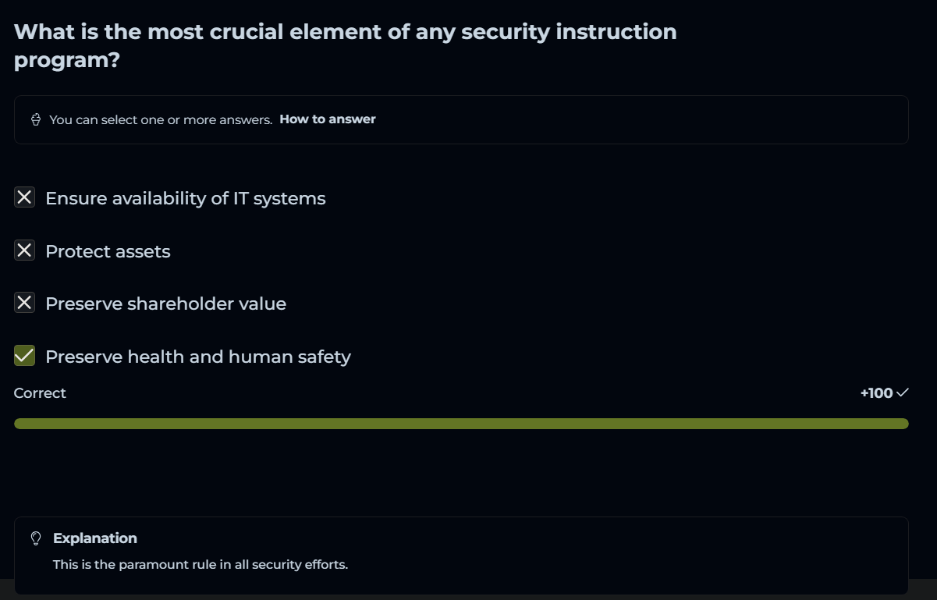This screenshot has width=937, height=600.
Task: Click the green result progress bar
Action: pos(461,424)
